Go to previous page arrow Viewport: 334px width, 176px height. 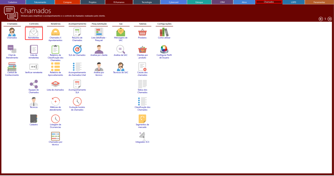[321, 19]
